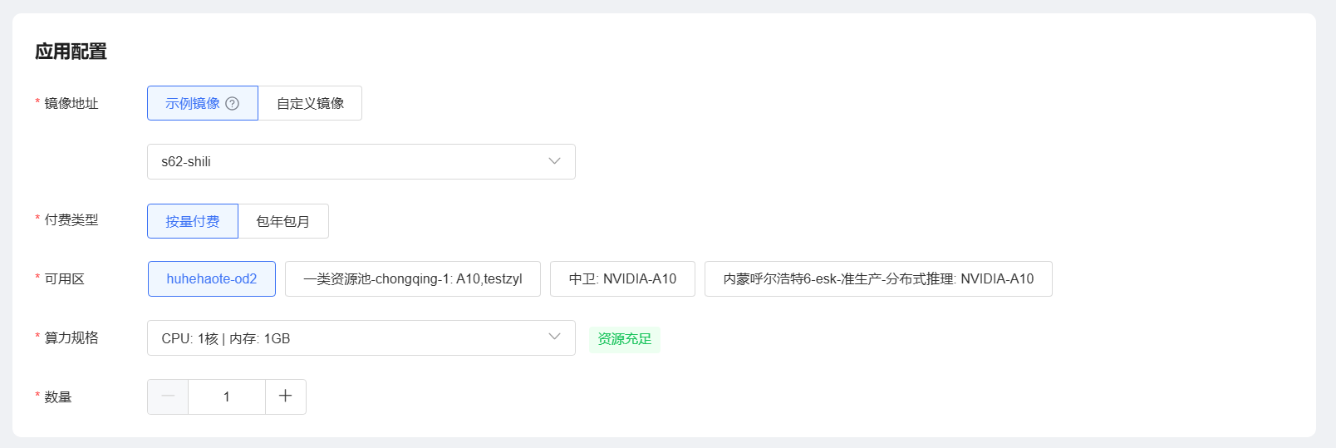Open the s62-shili image dropdown
Viewport: 1336px width, 448px height.
tap(349, 162)
